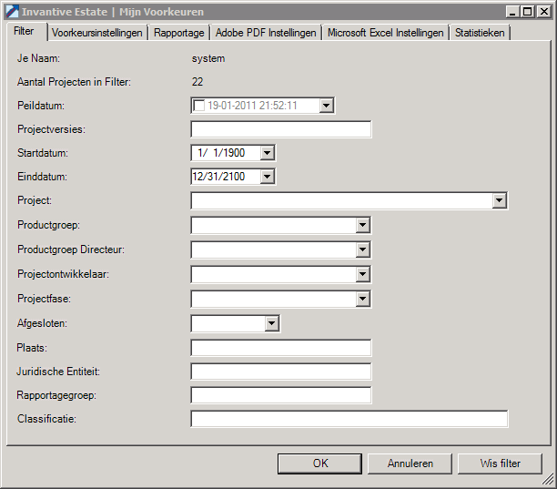Open the Statistieken tab
The width and height of the screenshot is (557, 489).
(480, 33)
